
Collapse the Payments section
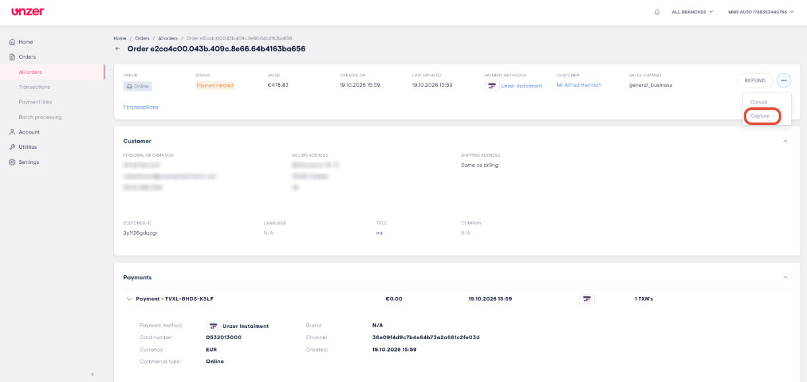point(785,277)
